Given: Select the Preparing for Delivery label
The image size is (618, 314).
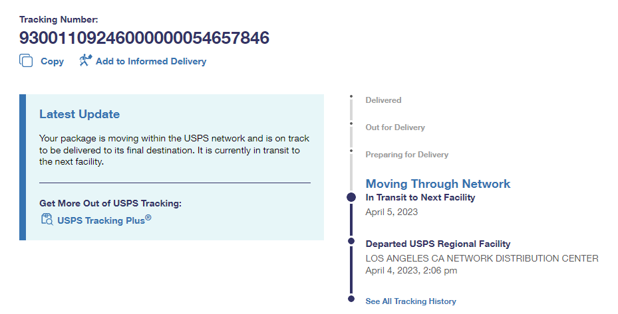Looking at the screenshot, I should point(406,155).
